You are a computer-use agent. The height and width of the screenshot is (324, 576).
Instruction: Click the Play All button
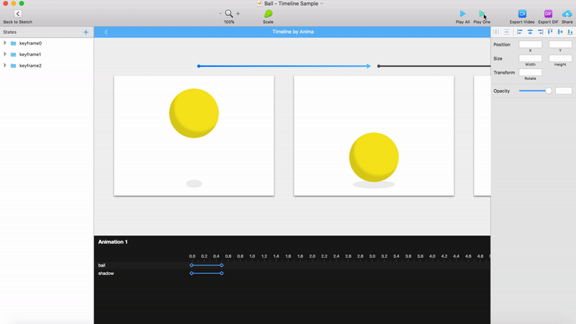coord(462,14)
